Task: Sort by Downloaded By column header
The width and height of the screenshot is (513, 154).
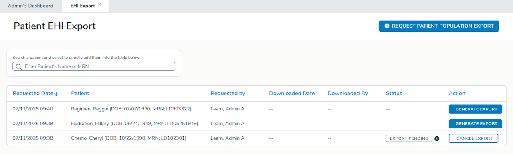Action: [347, 93]
